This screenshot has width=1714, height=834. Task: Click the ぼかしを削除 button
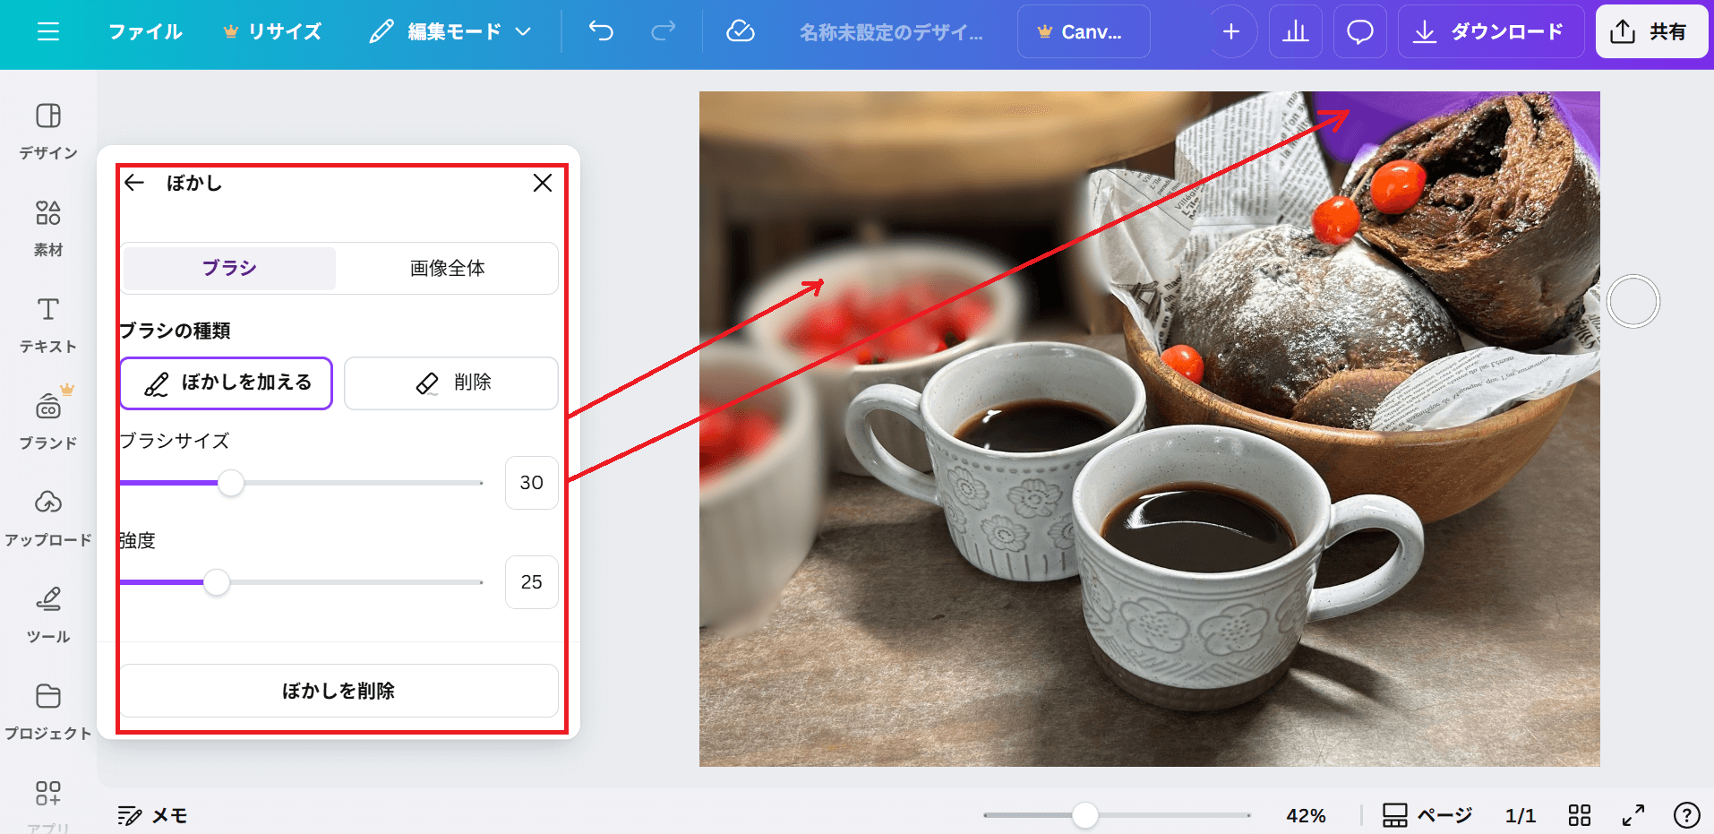339,691
